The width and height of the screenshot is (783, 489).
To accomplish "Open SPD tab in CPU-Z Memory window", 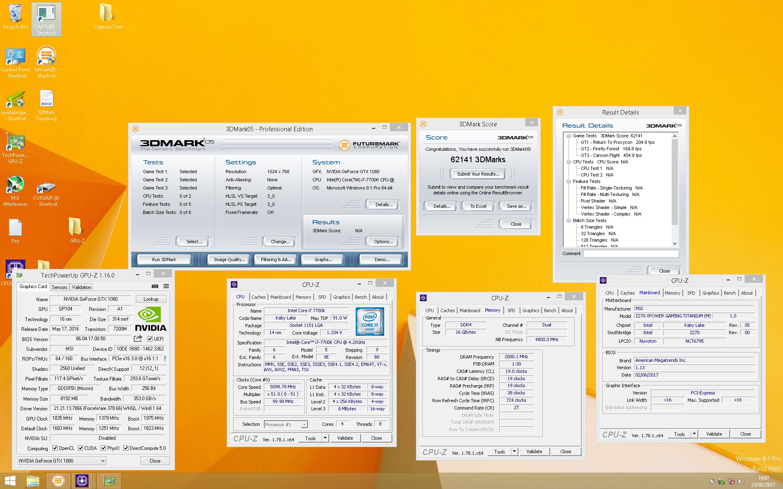I will coord(511,311).
